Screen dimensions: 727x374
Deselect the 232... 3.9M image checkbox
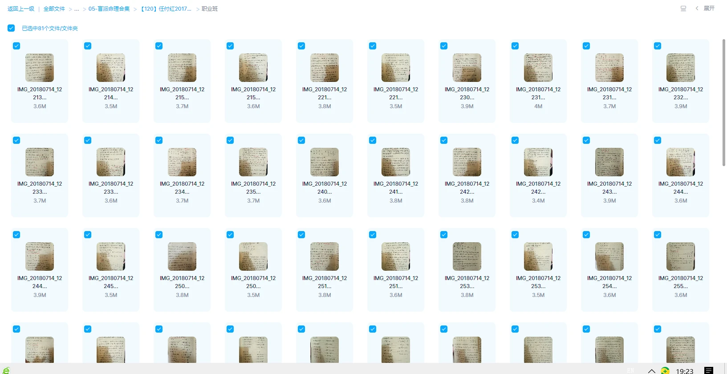[x=658, y=46]
